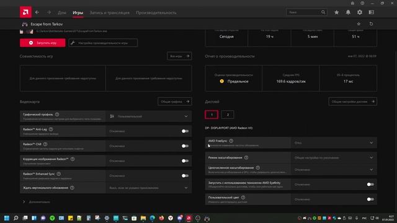Click the Escape from Tarkov game thumbnail
This screenshot has height=223, width=397.
(26, 32)
